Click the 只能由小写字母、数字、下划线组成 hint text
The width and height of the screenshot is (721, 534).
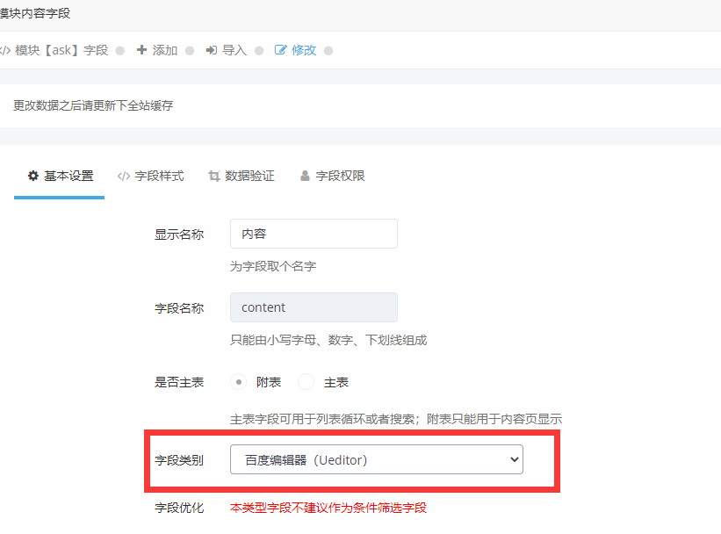[328, 340]
